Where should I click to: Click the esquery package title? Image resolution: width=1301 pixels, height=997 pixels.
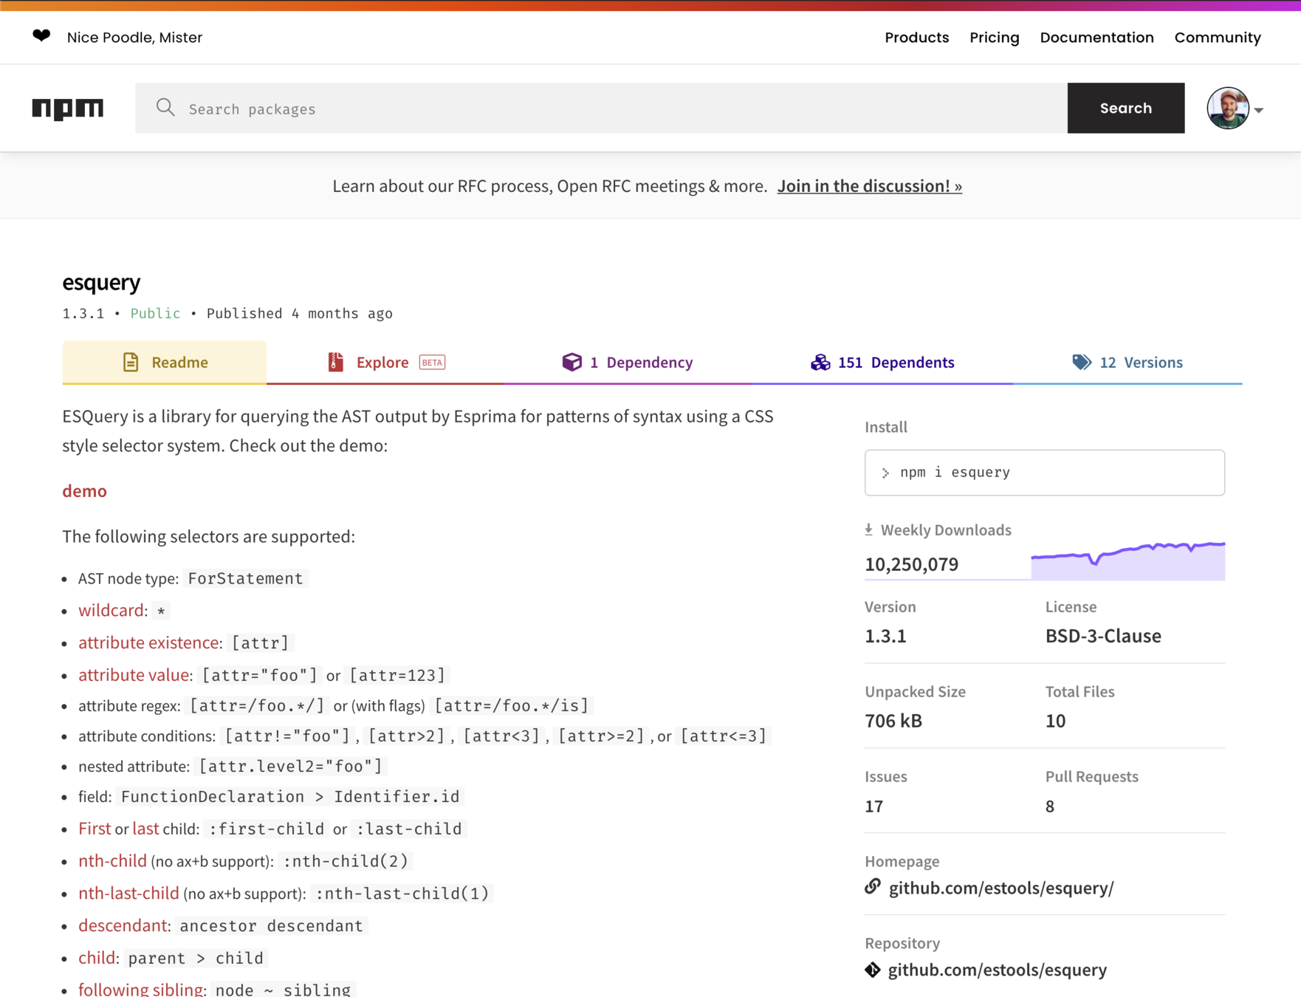click(101, 282)
